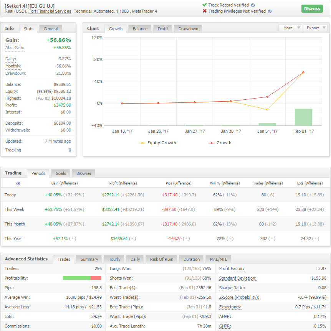The height and width of the screenshot is (331, 331).
Task: Open the Duration statistics tab
Action: pyautogui.click(x=191, y=259)
